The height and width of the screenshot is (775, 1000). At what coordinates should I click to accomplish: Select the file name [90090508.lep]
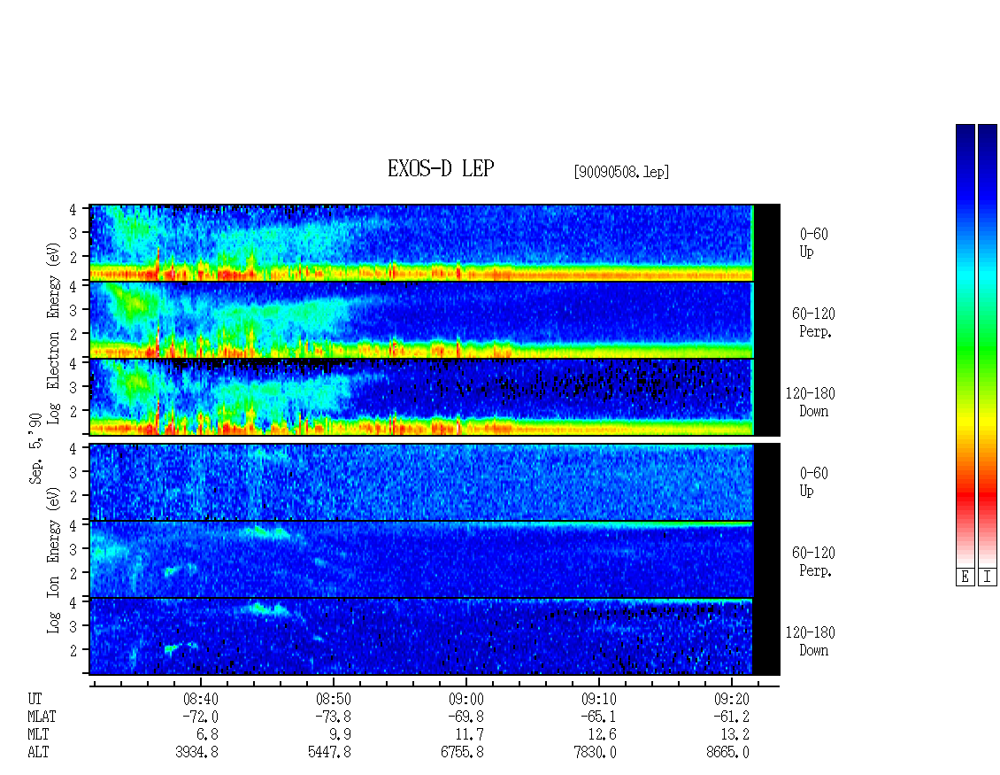pos(622,171)
